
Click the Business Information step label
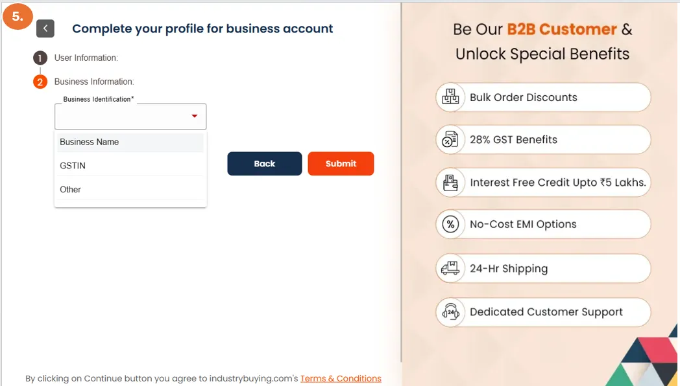coord(93,82)
